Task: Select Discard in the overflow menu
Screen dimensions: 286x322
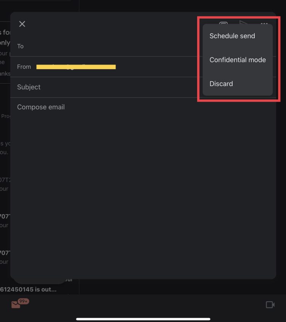Action: click(221, 84)
